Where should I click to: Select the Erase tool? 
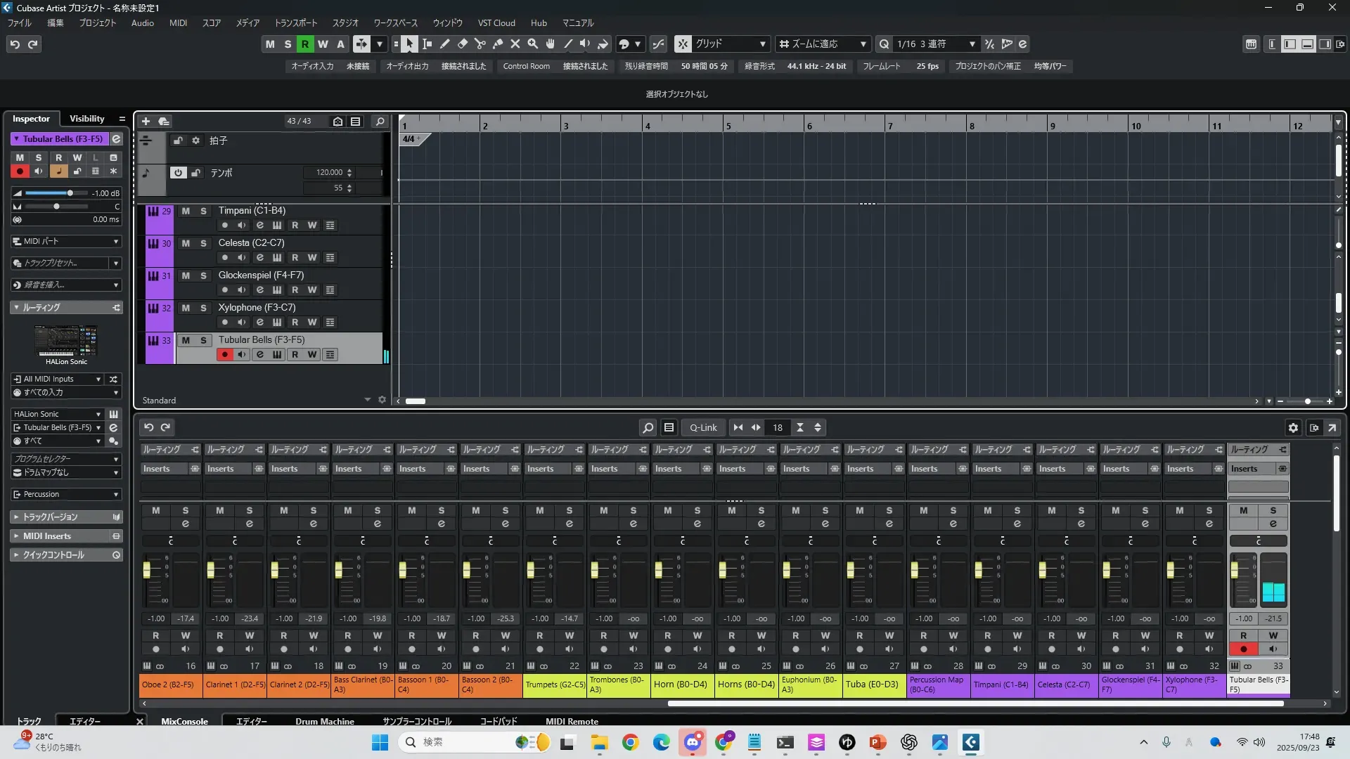tap(462, 44)
